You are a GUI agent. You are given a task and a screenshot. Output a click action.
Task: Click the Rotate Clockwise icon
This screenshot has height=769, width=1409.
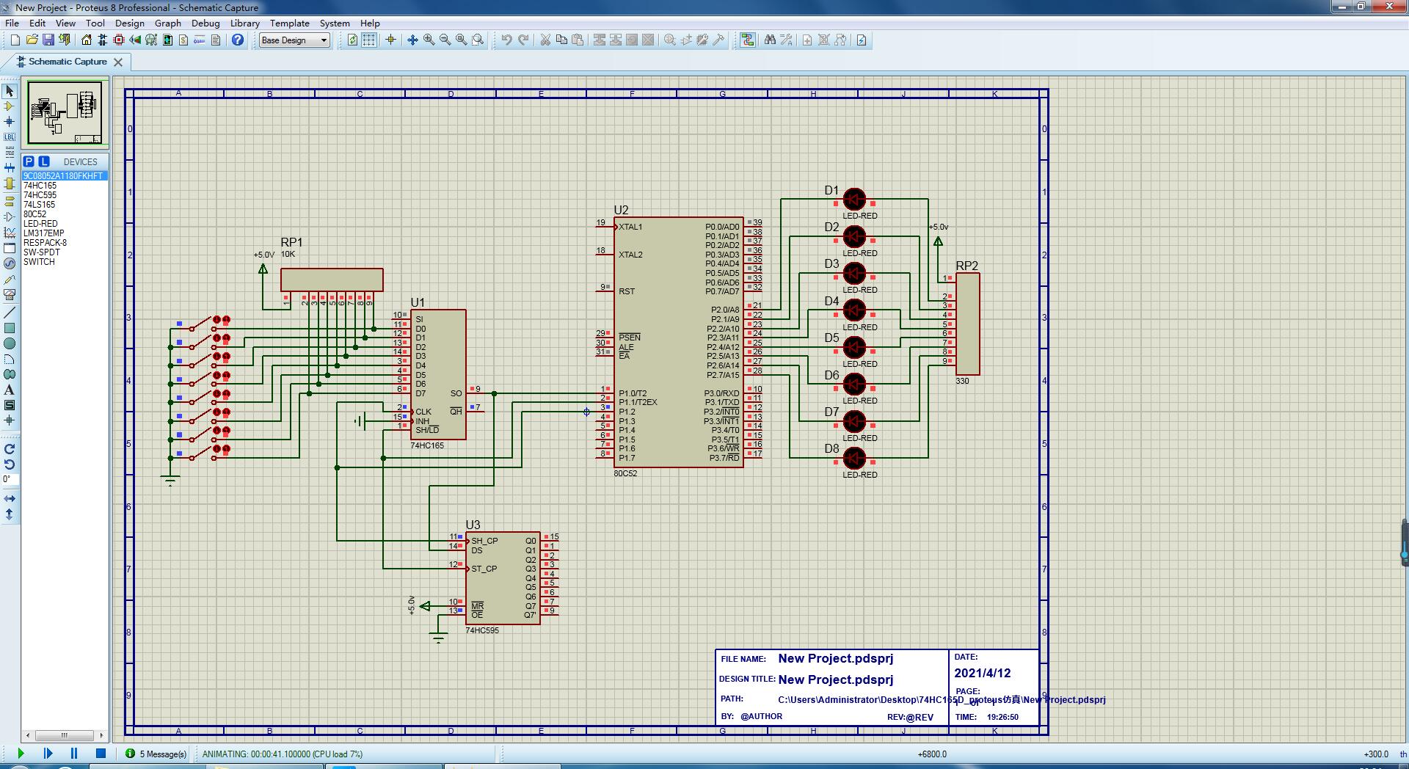[x=10, y=449]
